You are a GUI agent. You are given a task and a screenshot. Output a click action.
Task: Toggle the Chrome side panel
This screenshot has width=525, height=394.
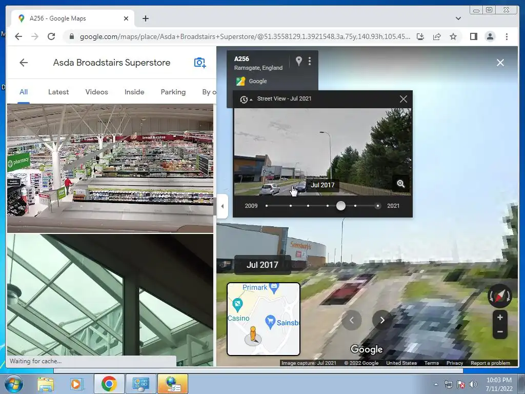click(x=473, y=36)
